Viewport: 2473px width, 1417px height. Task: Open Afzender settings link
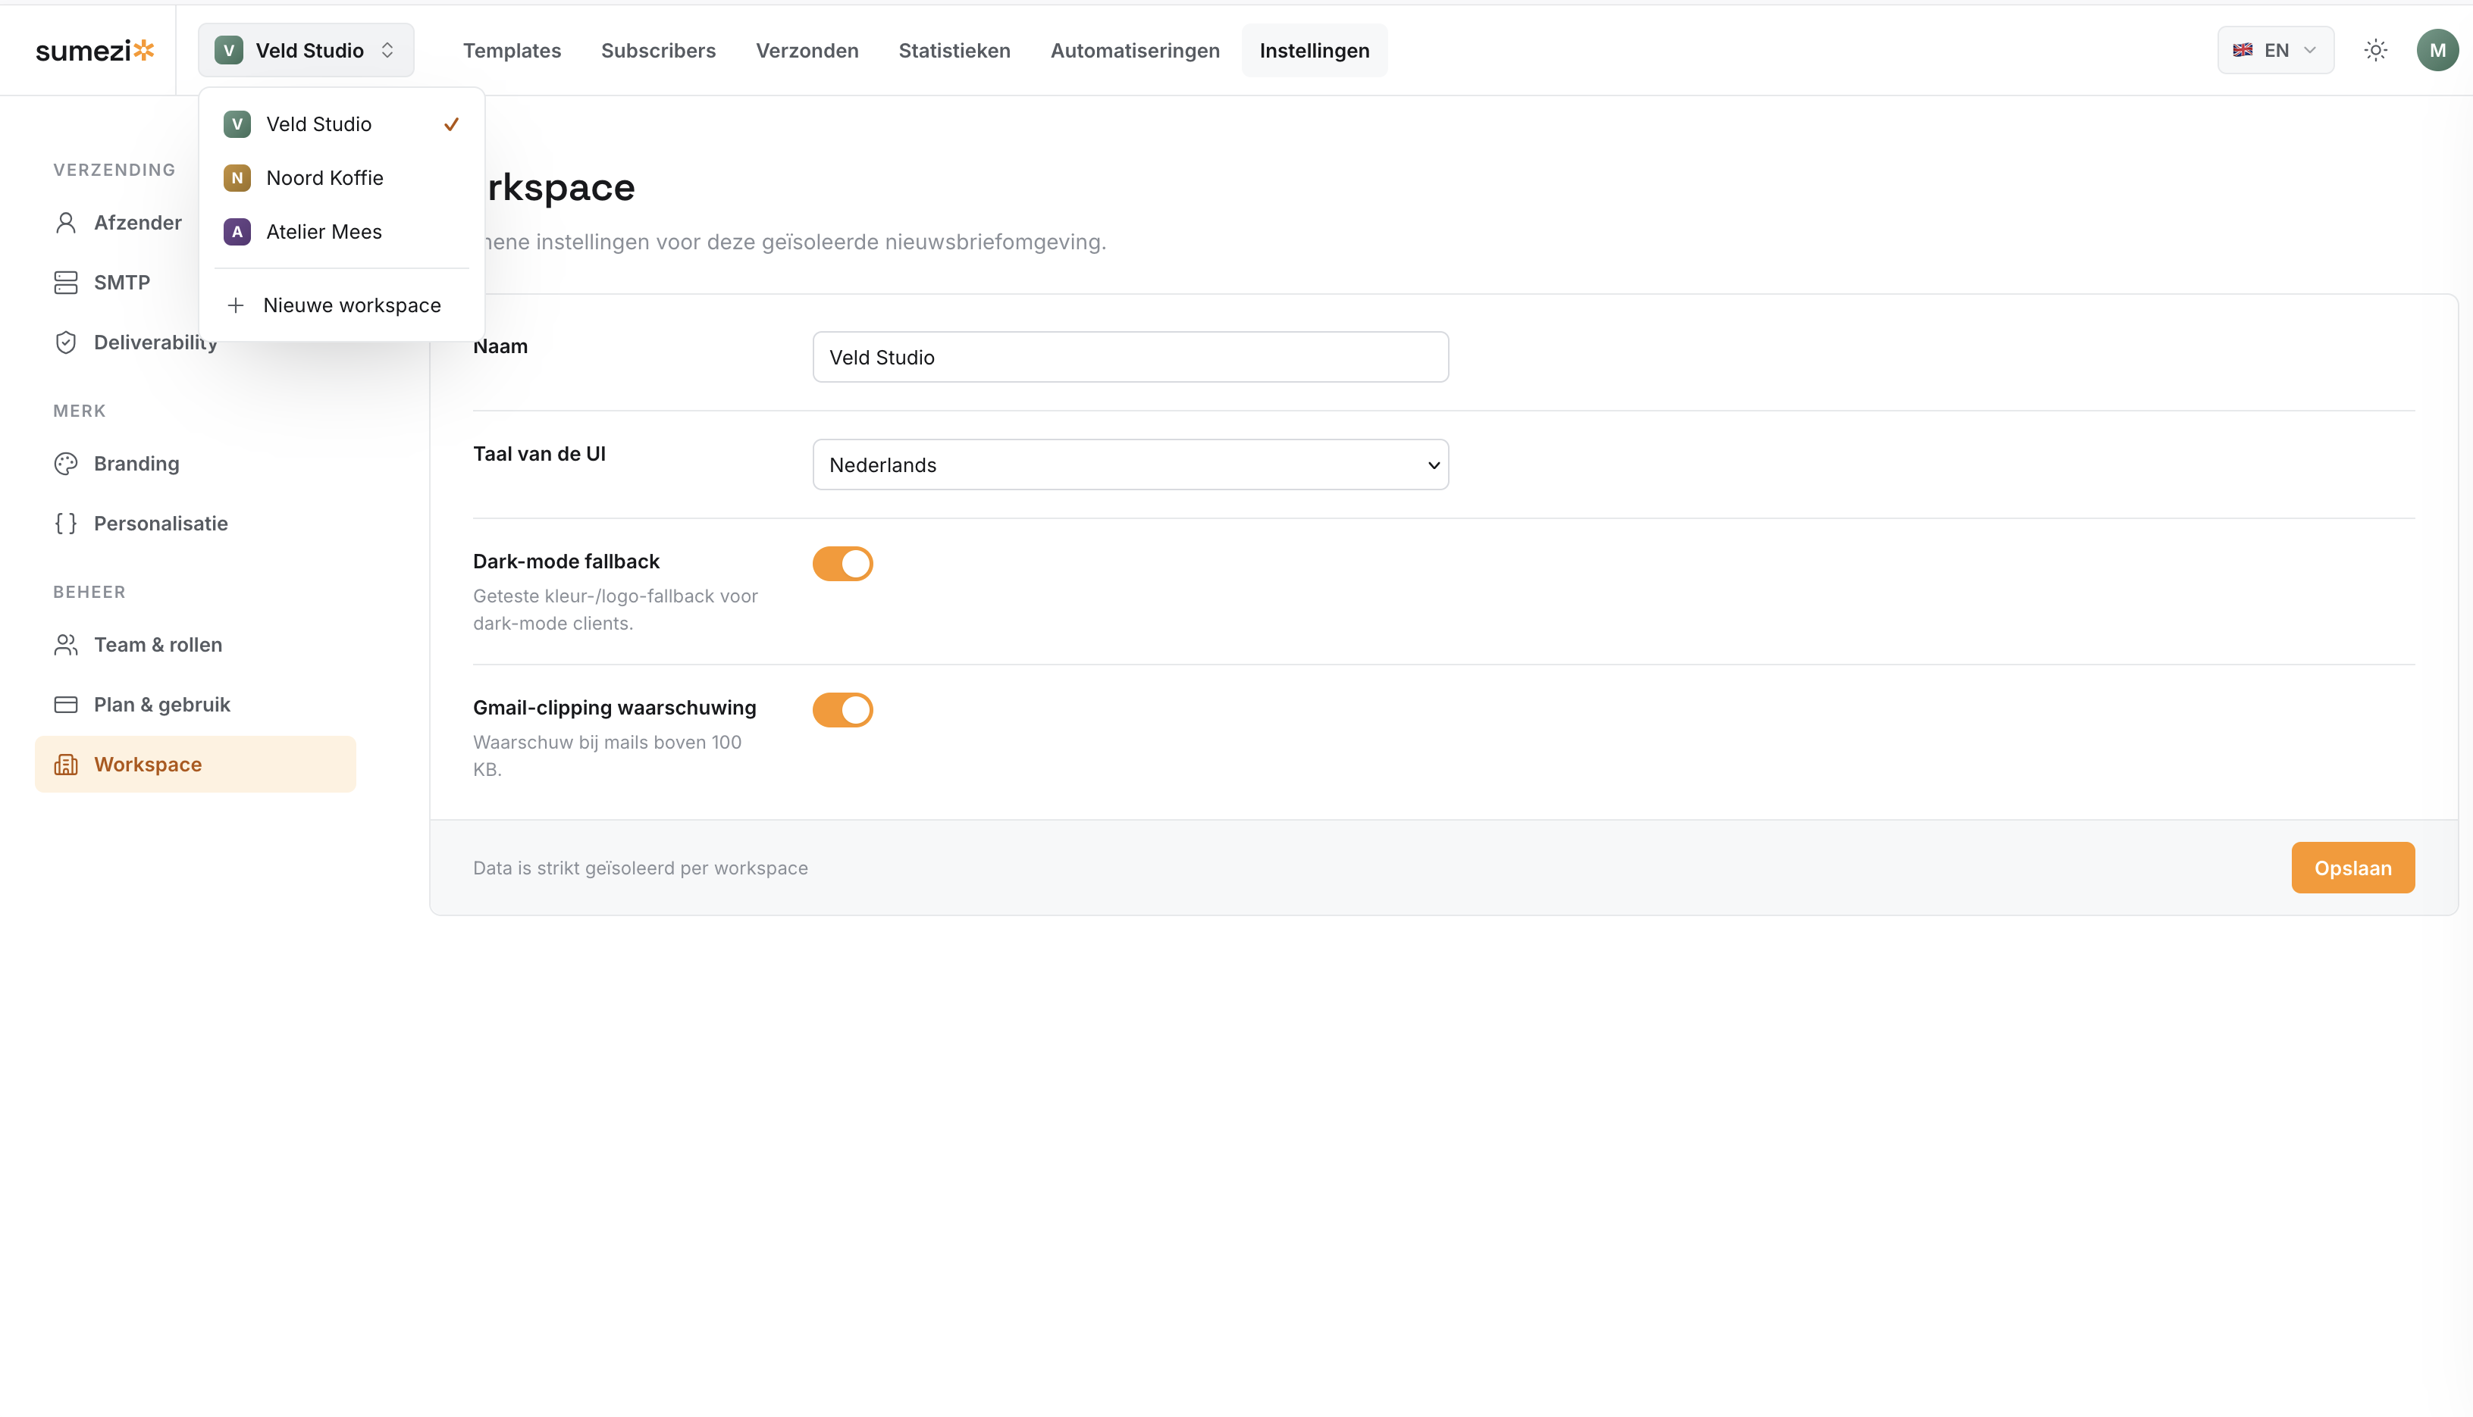pyautogui.click(x=117, y=223)
